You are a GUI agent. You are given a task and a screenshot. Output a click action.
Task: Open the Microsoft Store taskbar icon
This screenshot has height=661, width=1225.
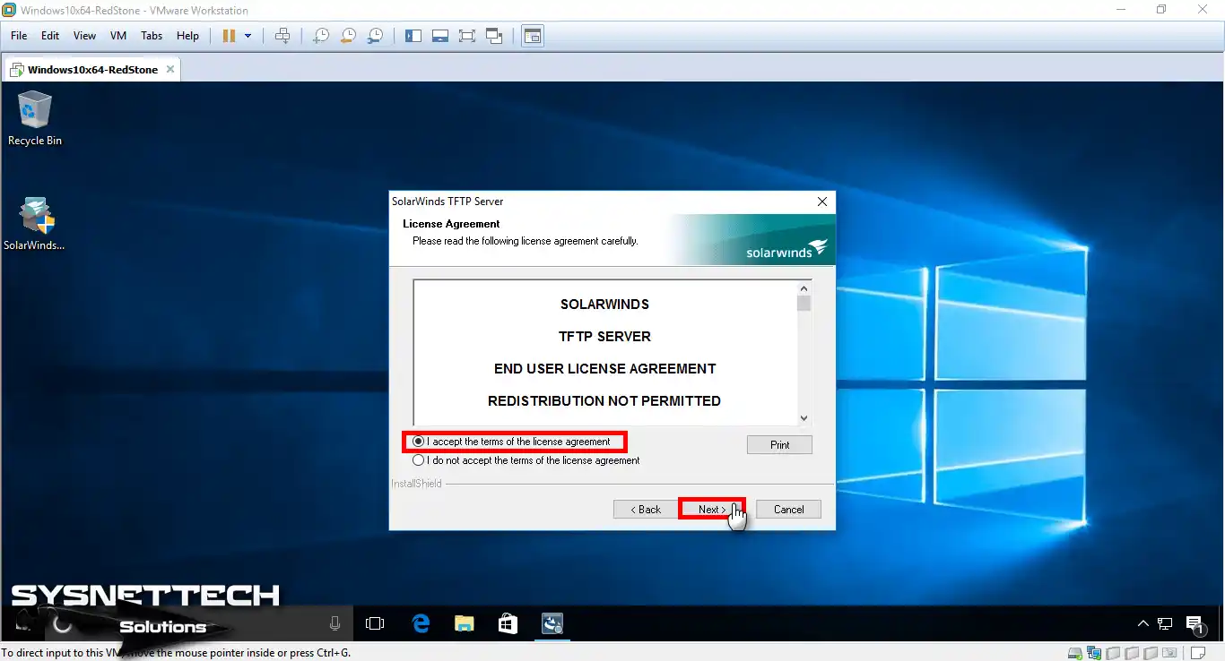tap(507, 623)
